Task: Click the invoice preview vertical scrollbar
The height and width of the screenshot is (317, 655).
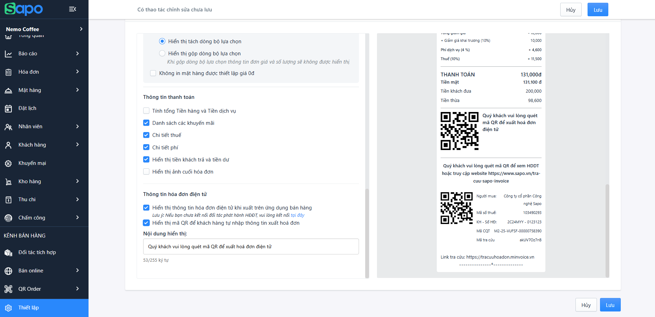Action: 607,231
